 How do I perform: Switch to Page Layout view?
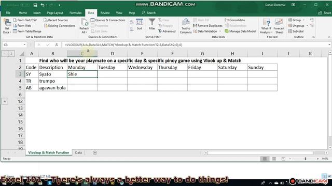click(274, 159)
